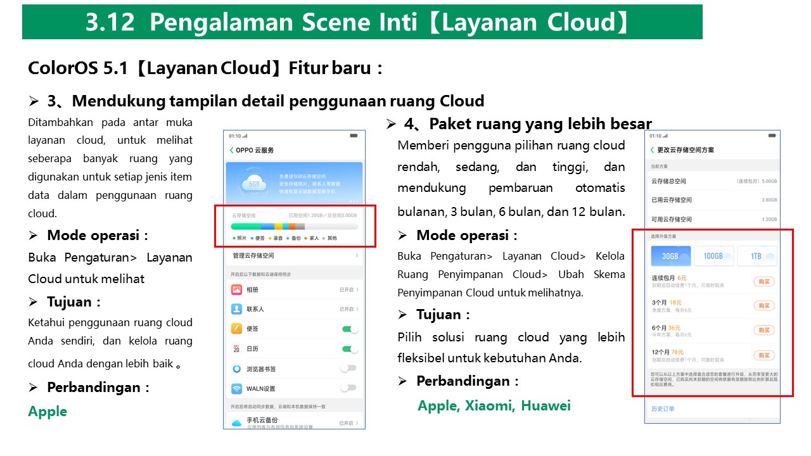Viewport: 811px width, 456px height.
Task: Open the 历史订单 order history link
Action: pos(663,408)
